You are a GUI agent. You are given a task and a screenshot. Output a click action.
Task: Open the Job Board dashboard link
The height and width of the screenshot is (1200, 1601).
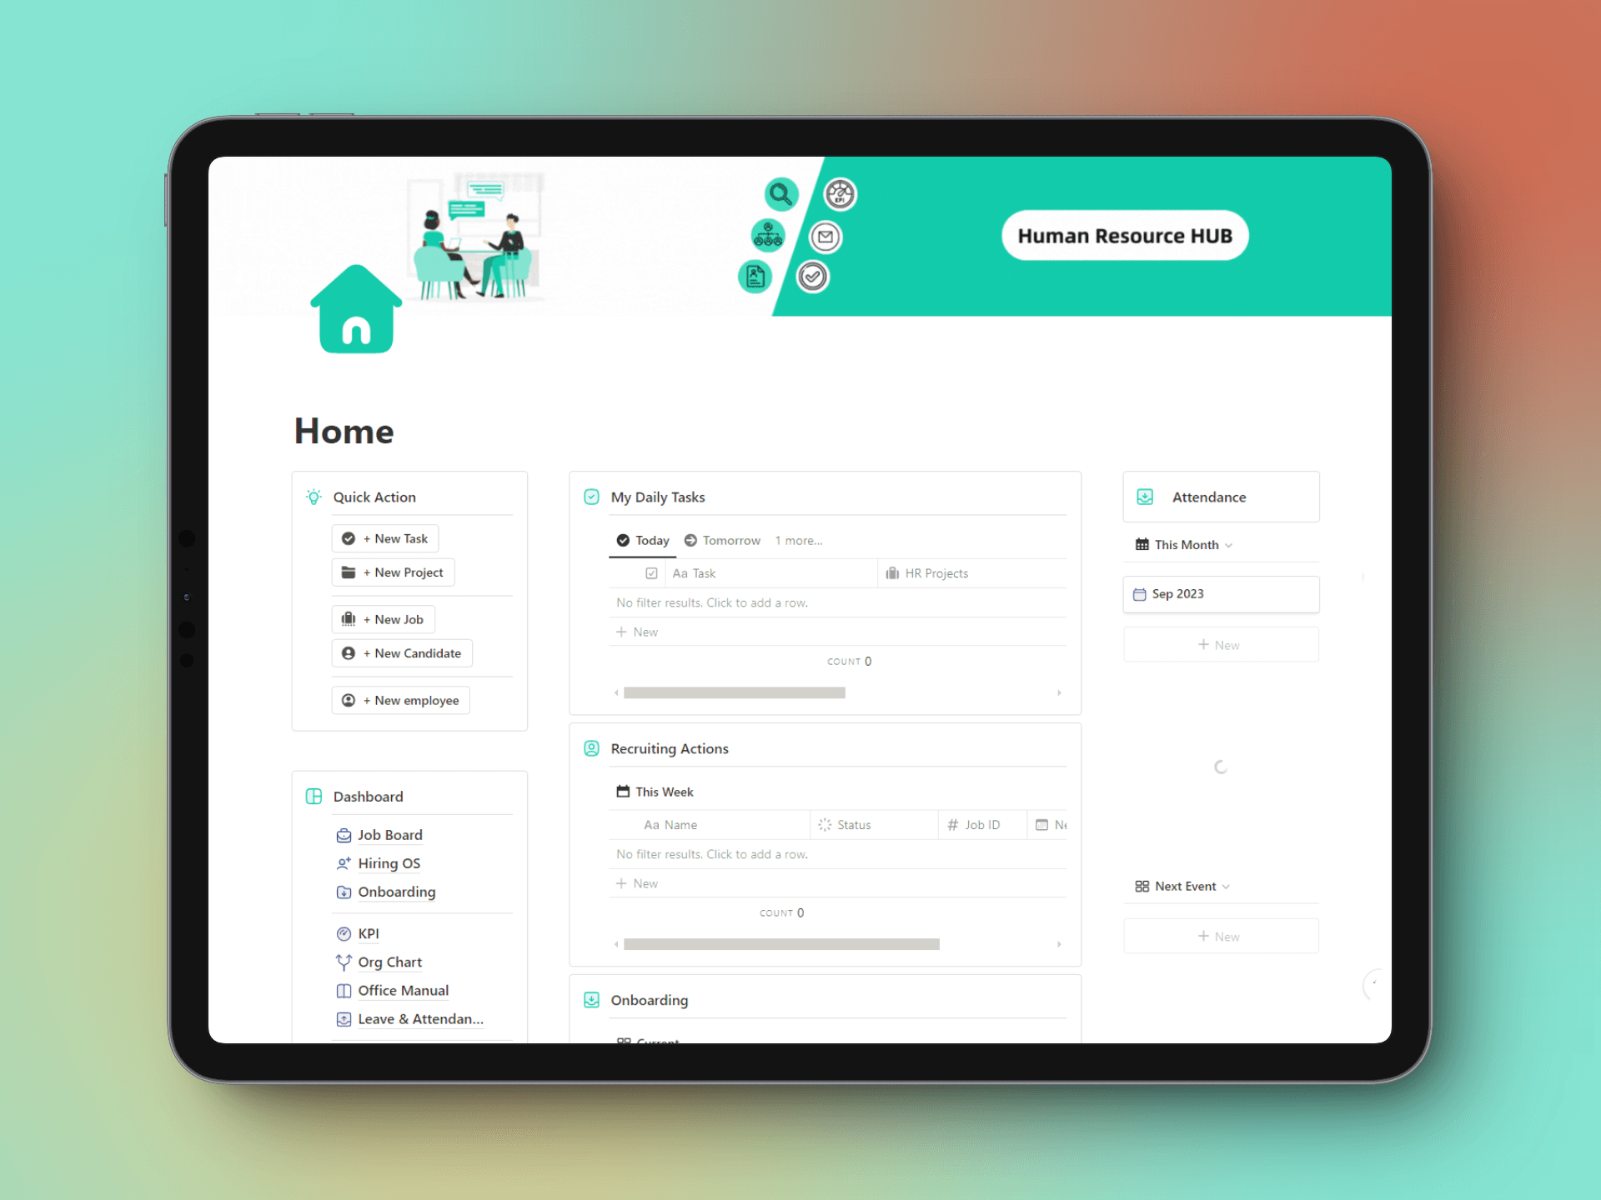389,834
